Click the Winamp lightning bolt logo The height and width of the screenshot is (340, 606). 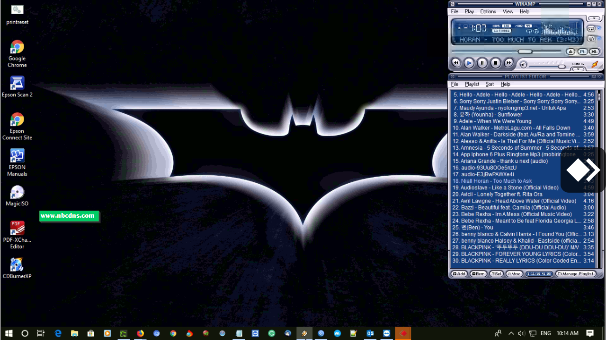pyautogui.click(x=595, y=65)
